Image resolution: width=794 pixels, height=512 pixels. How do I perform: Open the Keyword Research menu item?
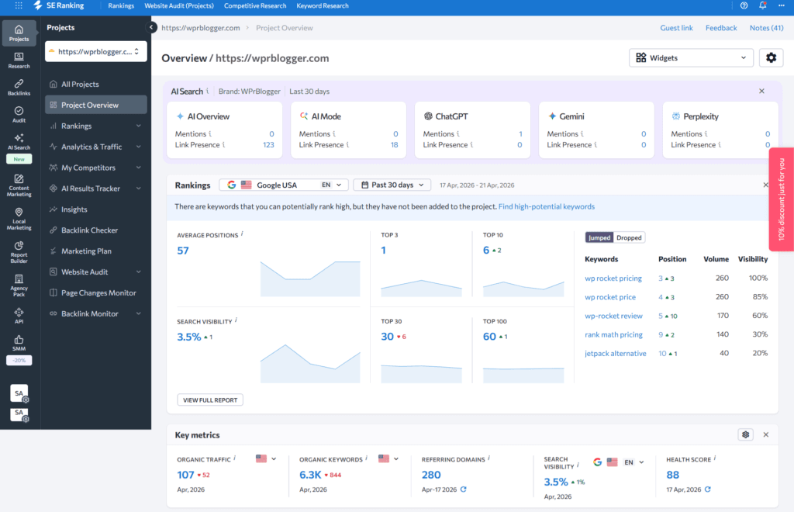[x=322, y=5]
